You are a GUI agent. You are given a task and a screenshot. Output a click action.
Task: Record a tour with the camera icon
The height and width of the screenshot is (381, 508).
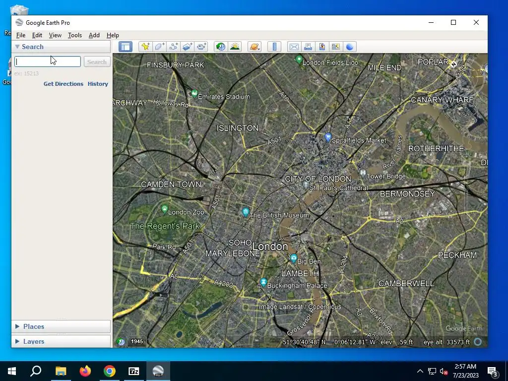pos(201,47)
